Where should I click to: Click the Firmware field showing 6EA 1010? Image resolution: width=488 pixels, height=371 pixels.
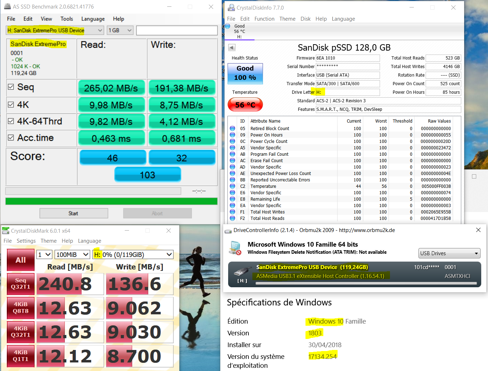pos(348,58)
